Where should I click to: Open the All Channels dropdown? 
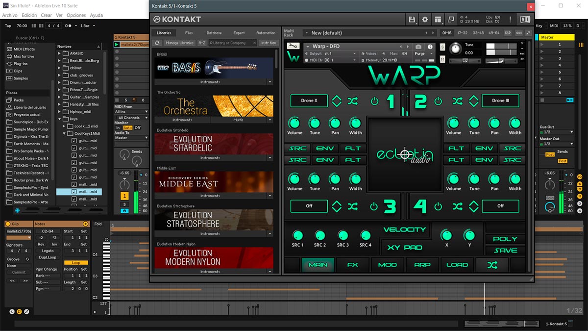[131, 118]
